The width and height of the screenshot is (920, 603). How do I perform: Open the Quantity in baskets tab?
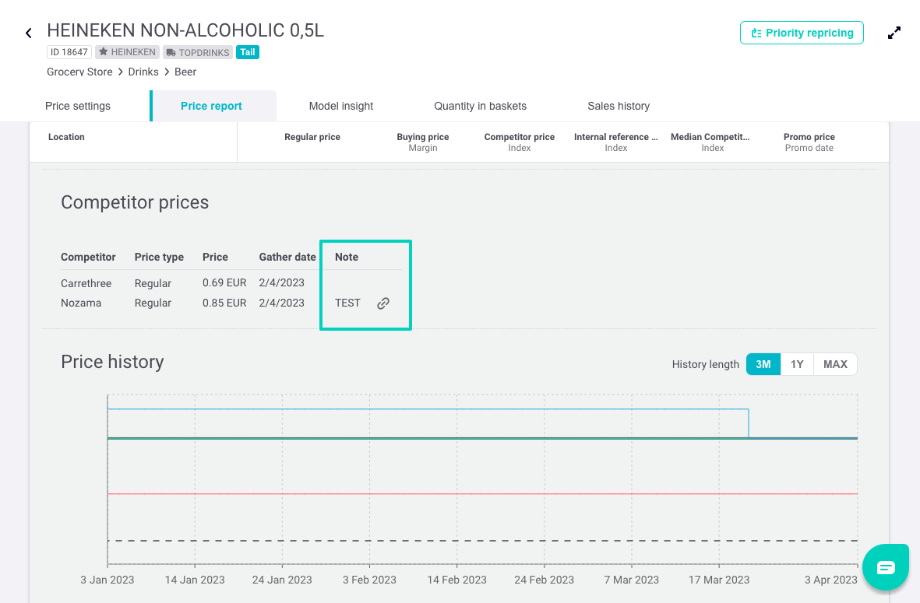pos(480,106)
